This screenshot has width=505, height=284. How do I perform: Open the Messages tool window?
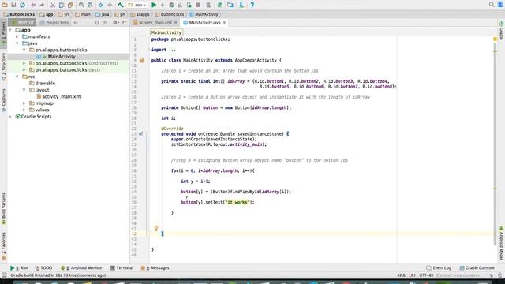[x=155, y=268]
